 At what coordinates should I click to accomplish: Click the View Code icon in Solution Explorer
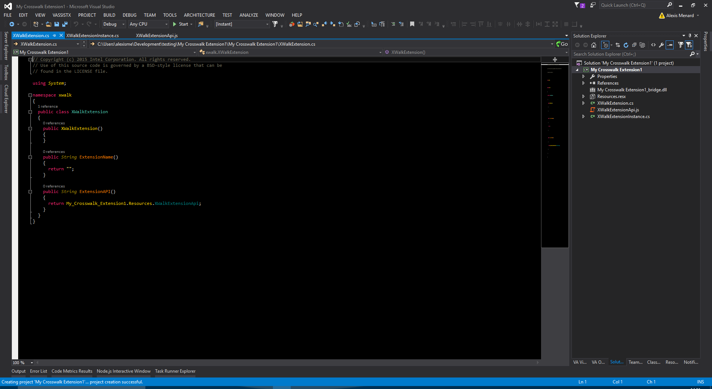pyautogui.click(x=653, y=45)
